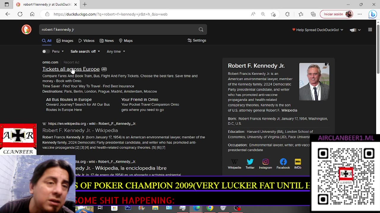Open the Extensions puzzle icon
Screen dimensions: 380x213
tap(287, 14)
